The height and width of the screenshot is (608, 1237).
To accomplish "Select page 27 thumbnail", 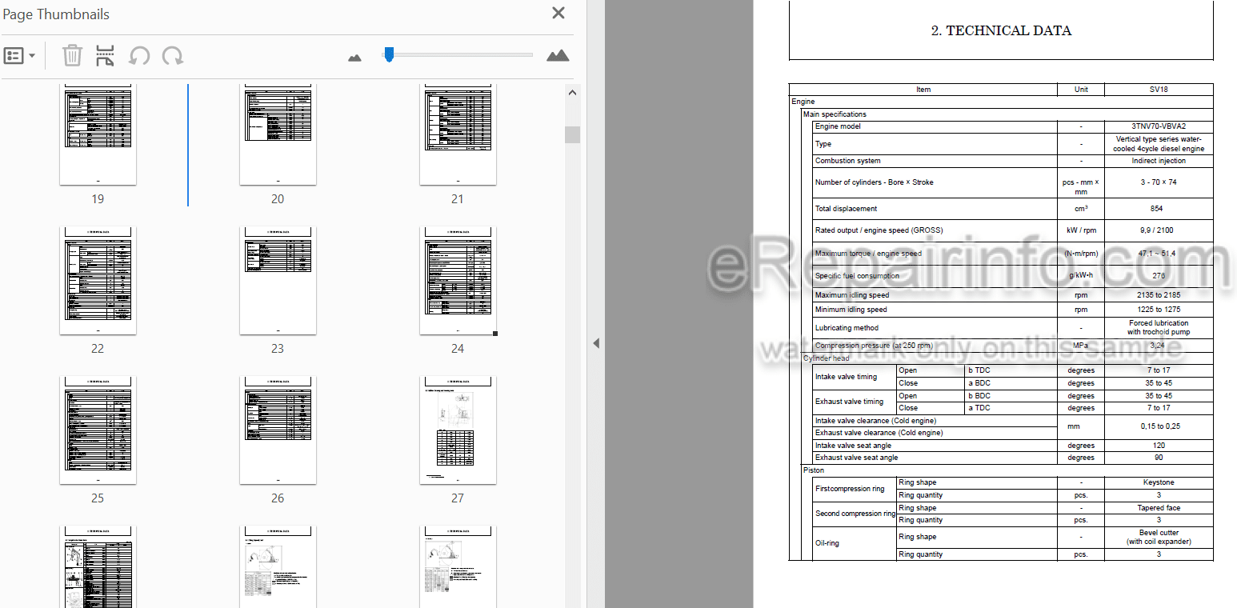I will (x=458, y=430).
